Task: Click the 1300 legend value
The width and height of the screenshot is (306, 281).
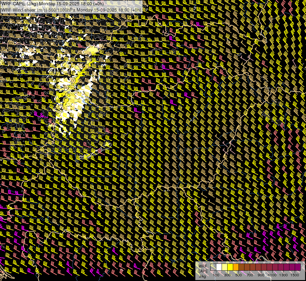Action: tap(283, 275)
